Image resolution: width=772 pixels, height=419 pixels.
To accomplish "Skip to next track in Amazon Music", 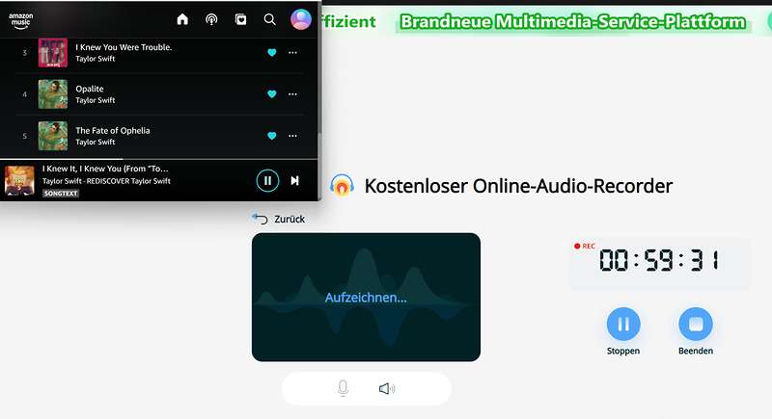I will (x=295, y=181).
